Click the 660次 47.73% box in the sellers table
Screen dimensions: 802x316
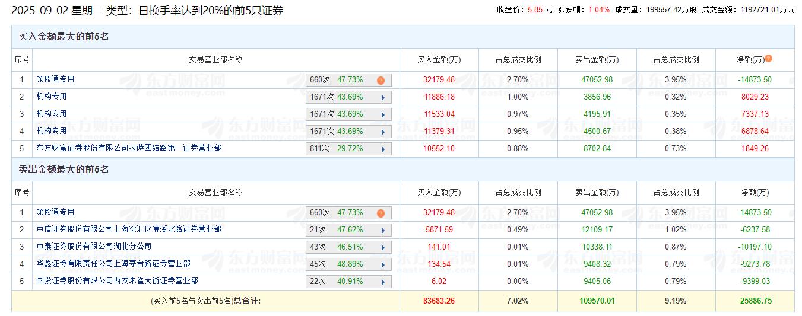tap(342, 213)
